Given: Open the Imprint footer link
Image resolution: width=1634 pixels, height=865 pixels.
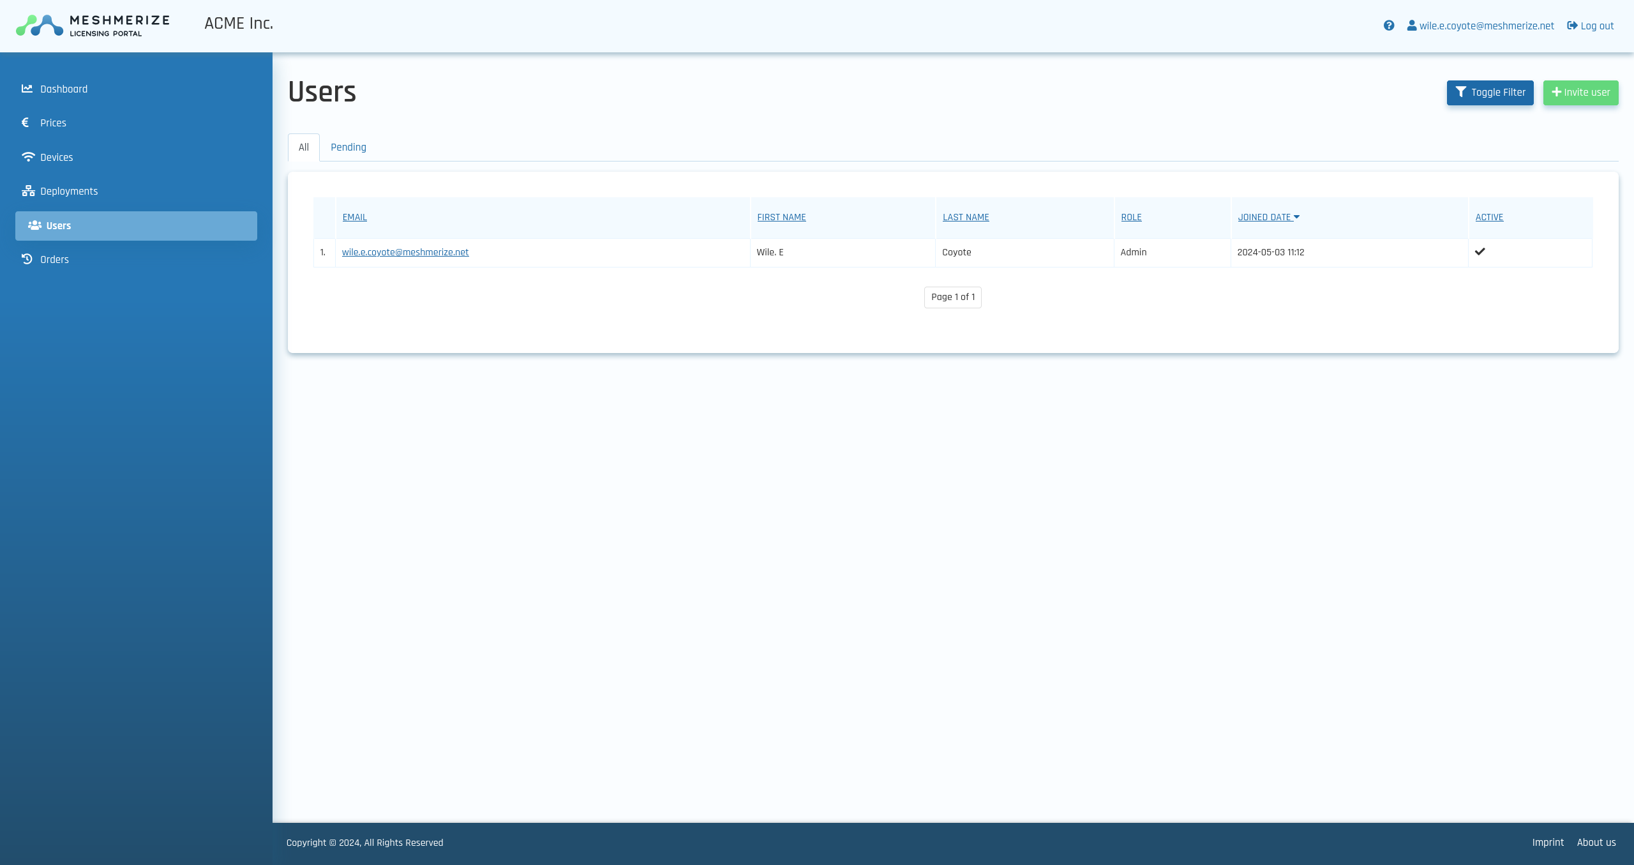Looking at the screenshot, I should [x=1548, y=843].
